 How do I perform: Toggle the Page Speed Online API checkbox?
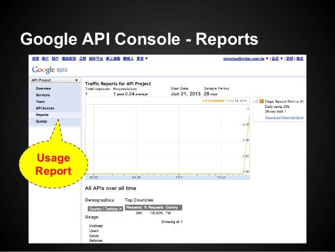point(257,101)
